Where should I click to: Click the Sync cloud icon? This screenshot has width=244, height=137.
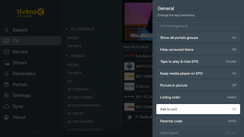[6, 107]
